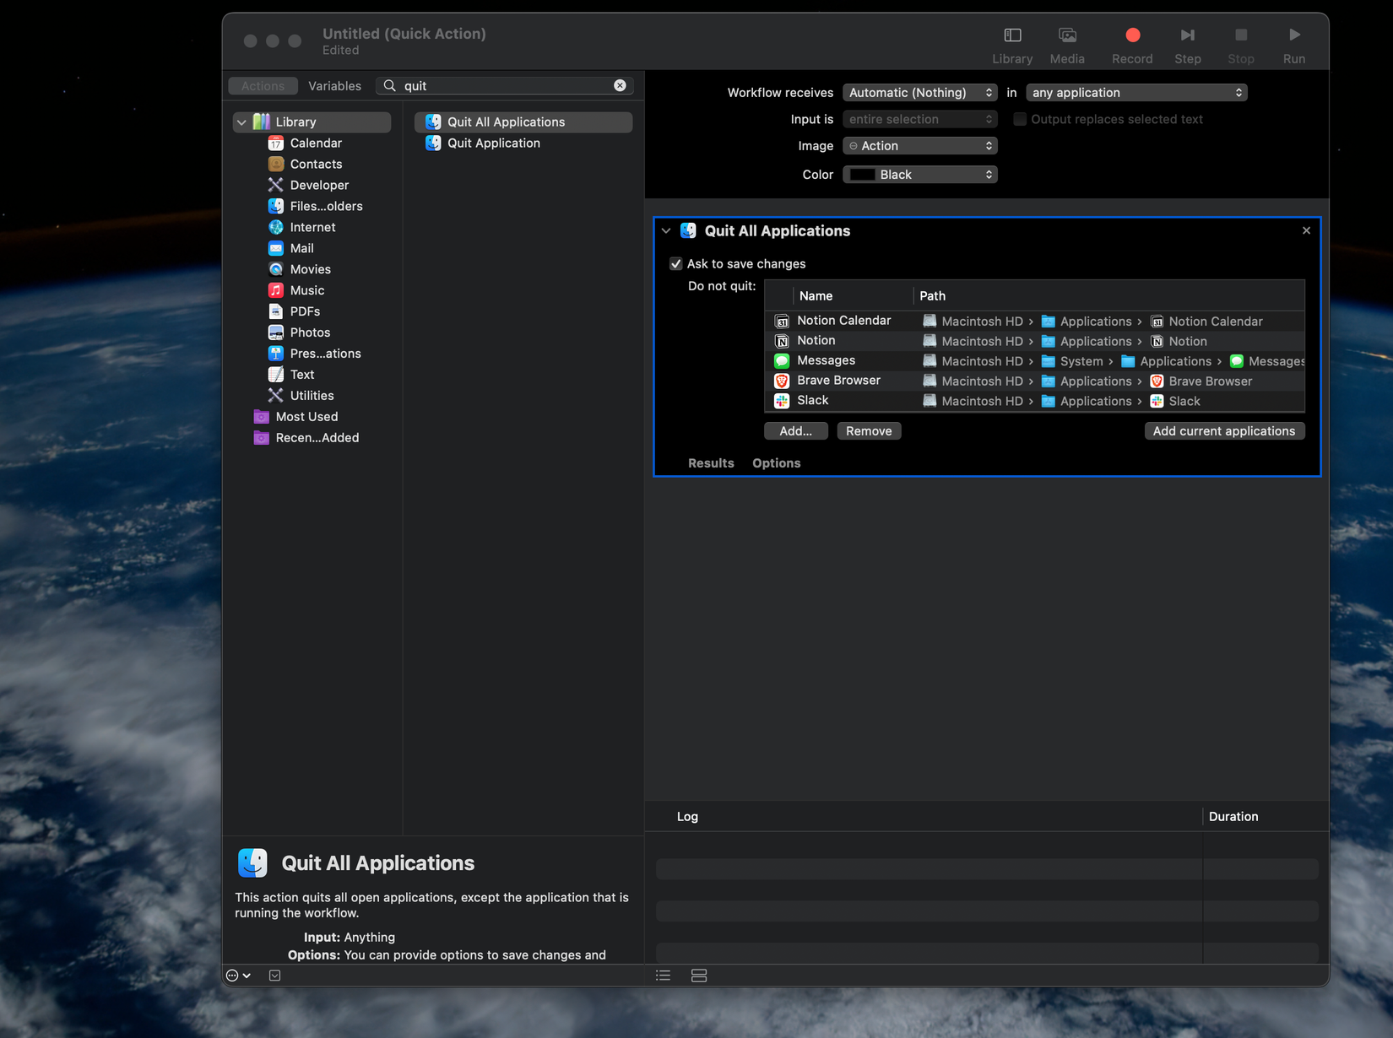Screen dimensions: 1393x1038
Task: Open the Options tab of action
Action: click(x=776, y=462)
